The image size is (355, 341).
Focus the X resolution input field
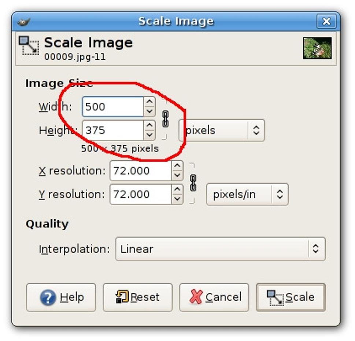pyautogui.click(x=141, y=171)
